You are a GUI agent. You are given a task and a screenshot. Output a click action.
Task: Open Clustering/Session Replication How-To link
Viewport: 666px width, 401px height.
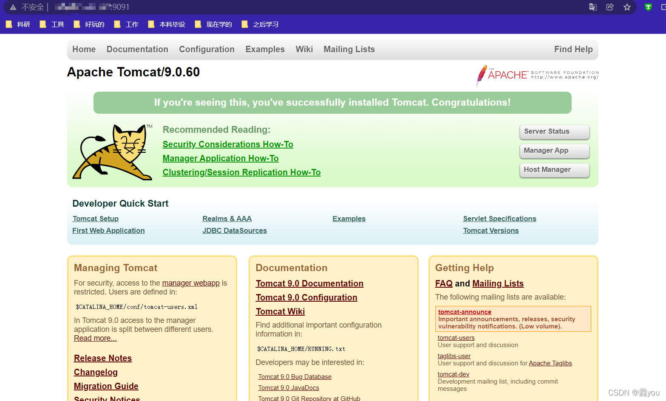coord(241,172)
